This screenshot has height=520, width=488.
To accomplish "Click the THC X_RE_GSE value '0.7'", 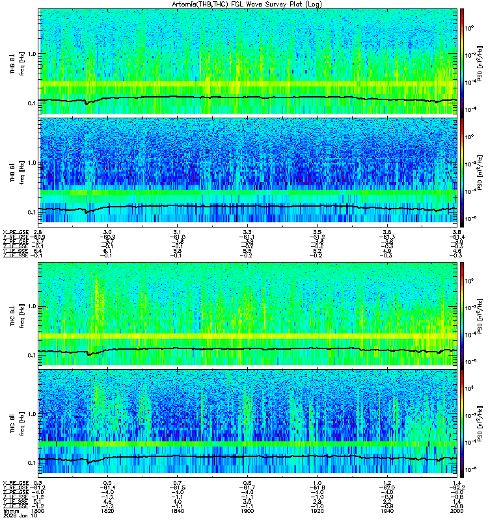I will 178,483.
